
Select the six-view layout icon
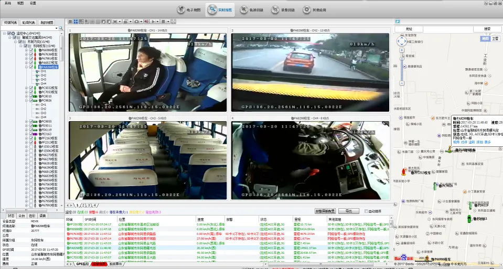click(81, 21)
